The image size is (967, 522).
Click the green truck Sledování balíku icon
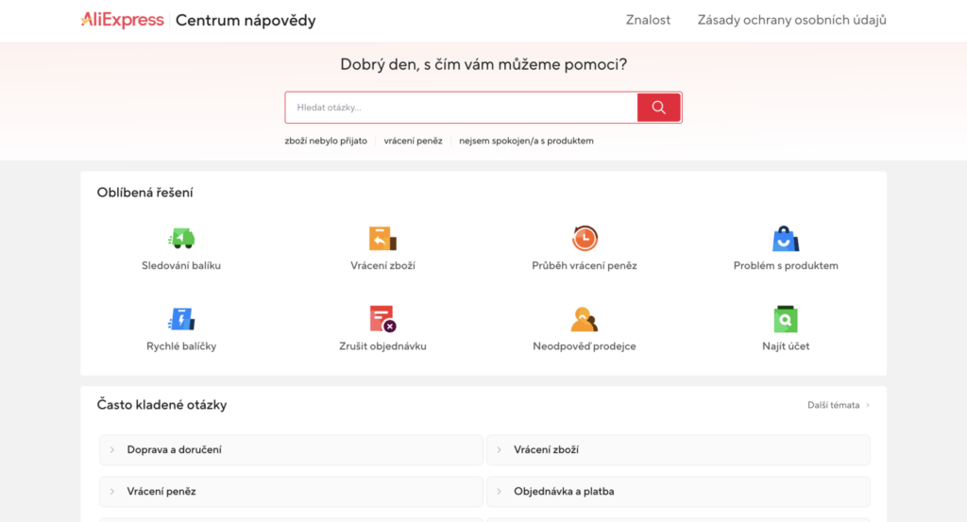(x=180, y=239)
